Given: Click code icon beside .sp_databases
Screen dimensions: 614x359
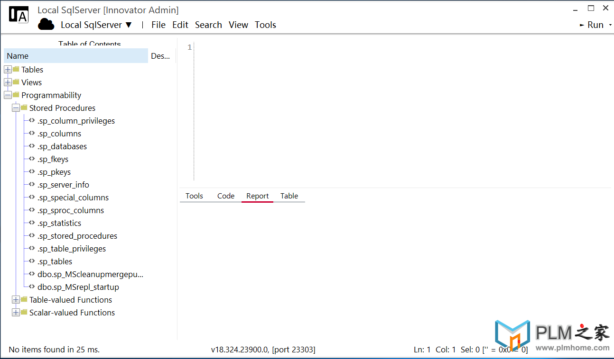Looking at the screenshot, I should tap(32, 146).
